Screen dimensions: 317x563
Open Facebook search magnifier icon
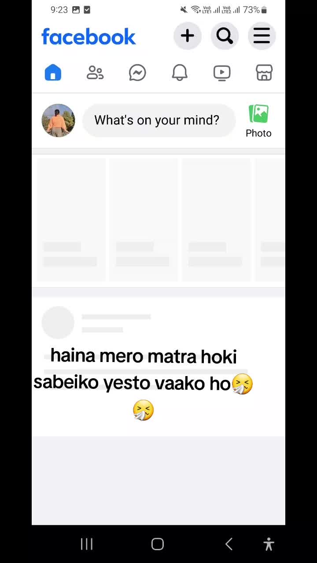225,36
